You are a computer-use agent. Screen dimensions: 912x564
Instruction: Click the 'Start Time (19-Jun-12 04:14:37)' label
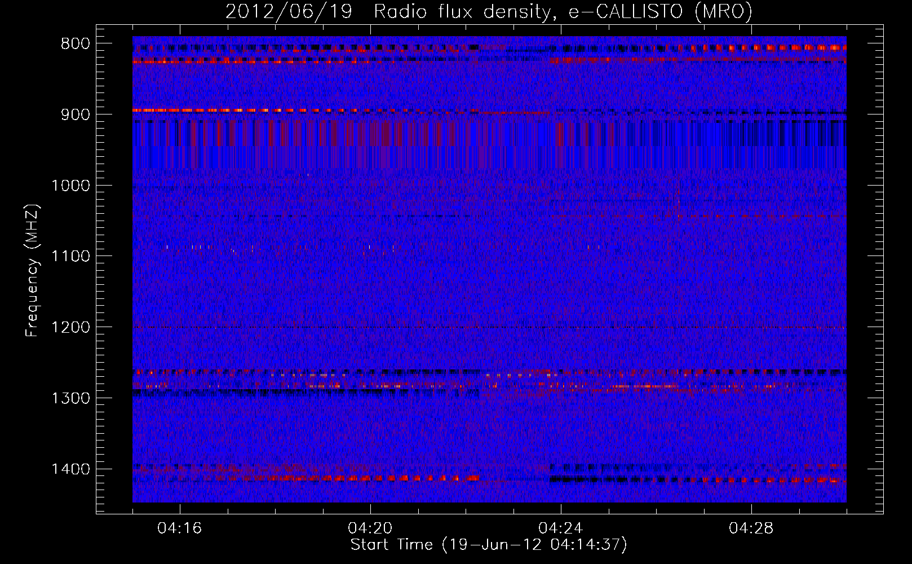pyautogui.click(x=488, y=545)
